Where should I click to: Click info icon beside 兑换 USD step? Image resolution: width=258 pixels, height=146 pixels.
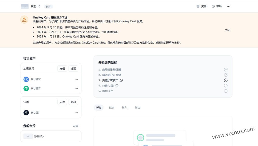point(117,86)
